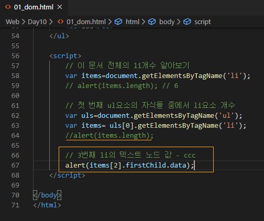
Task: Select the 01_dom.html tab label
Action: (34, 7)
